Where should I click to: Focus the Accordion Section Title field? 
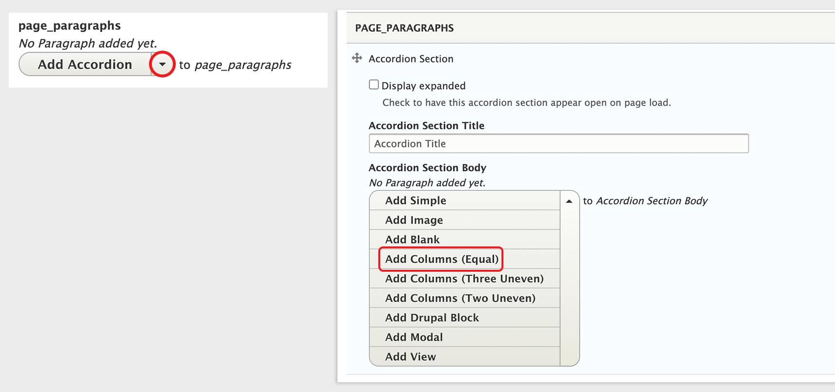[558, 144]
